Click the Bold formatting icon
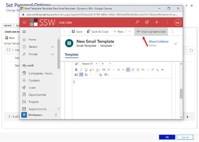Viewport: 199px width, 142px height. [x=76, y=70]
